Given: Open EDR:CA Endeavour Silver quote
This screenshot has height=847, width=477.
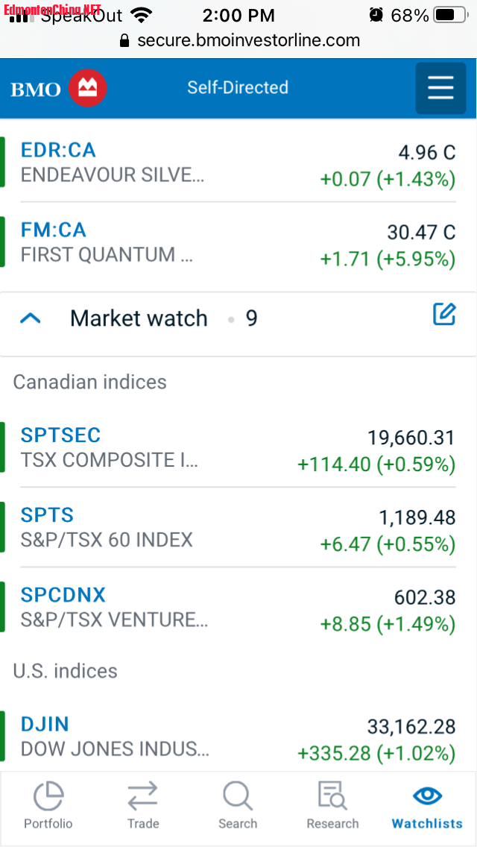Looking at the screenshot, I should [58, 151].
